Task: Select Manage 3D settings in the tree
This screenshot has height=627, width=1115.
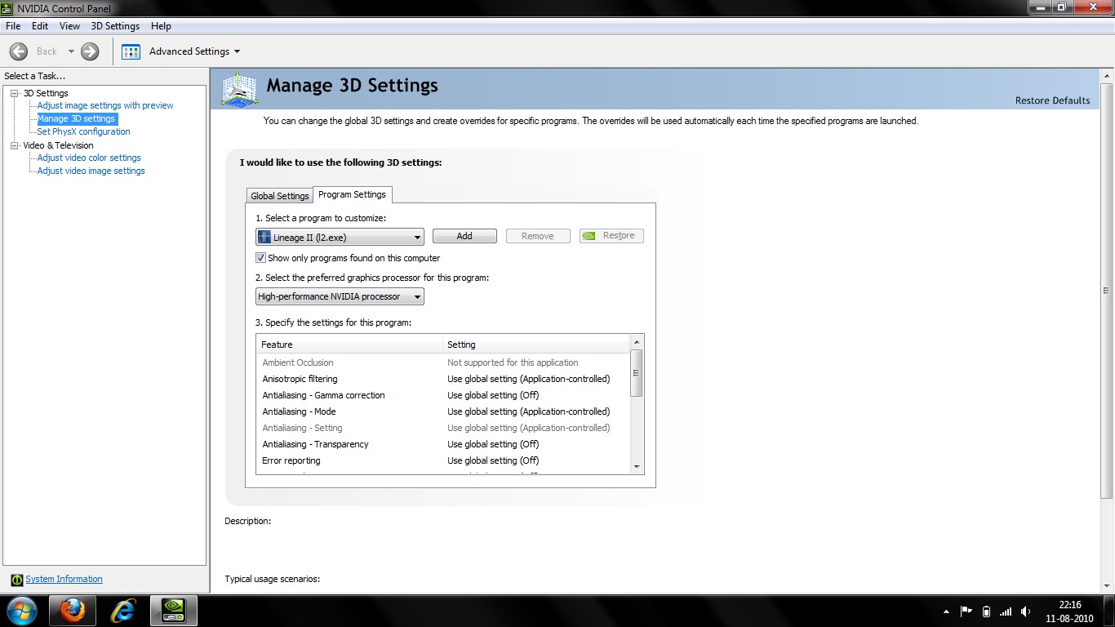Action: tap(77, 118)
